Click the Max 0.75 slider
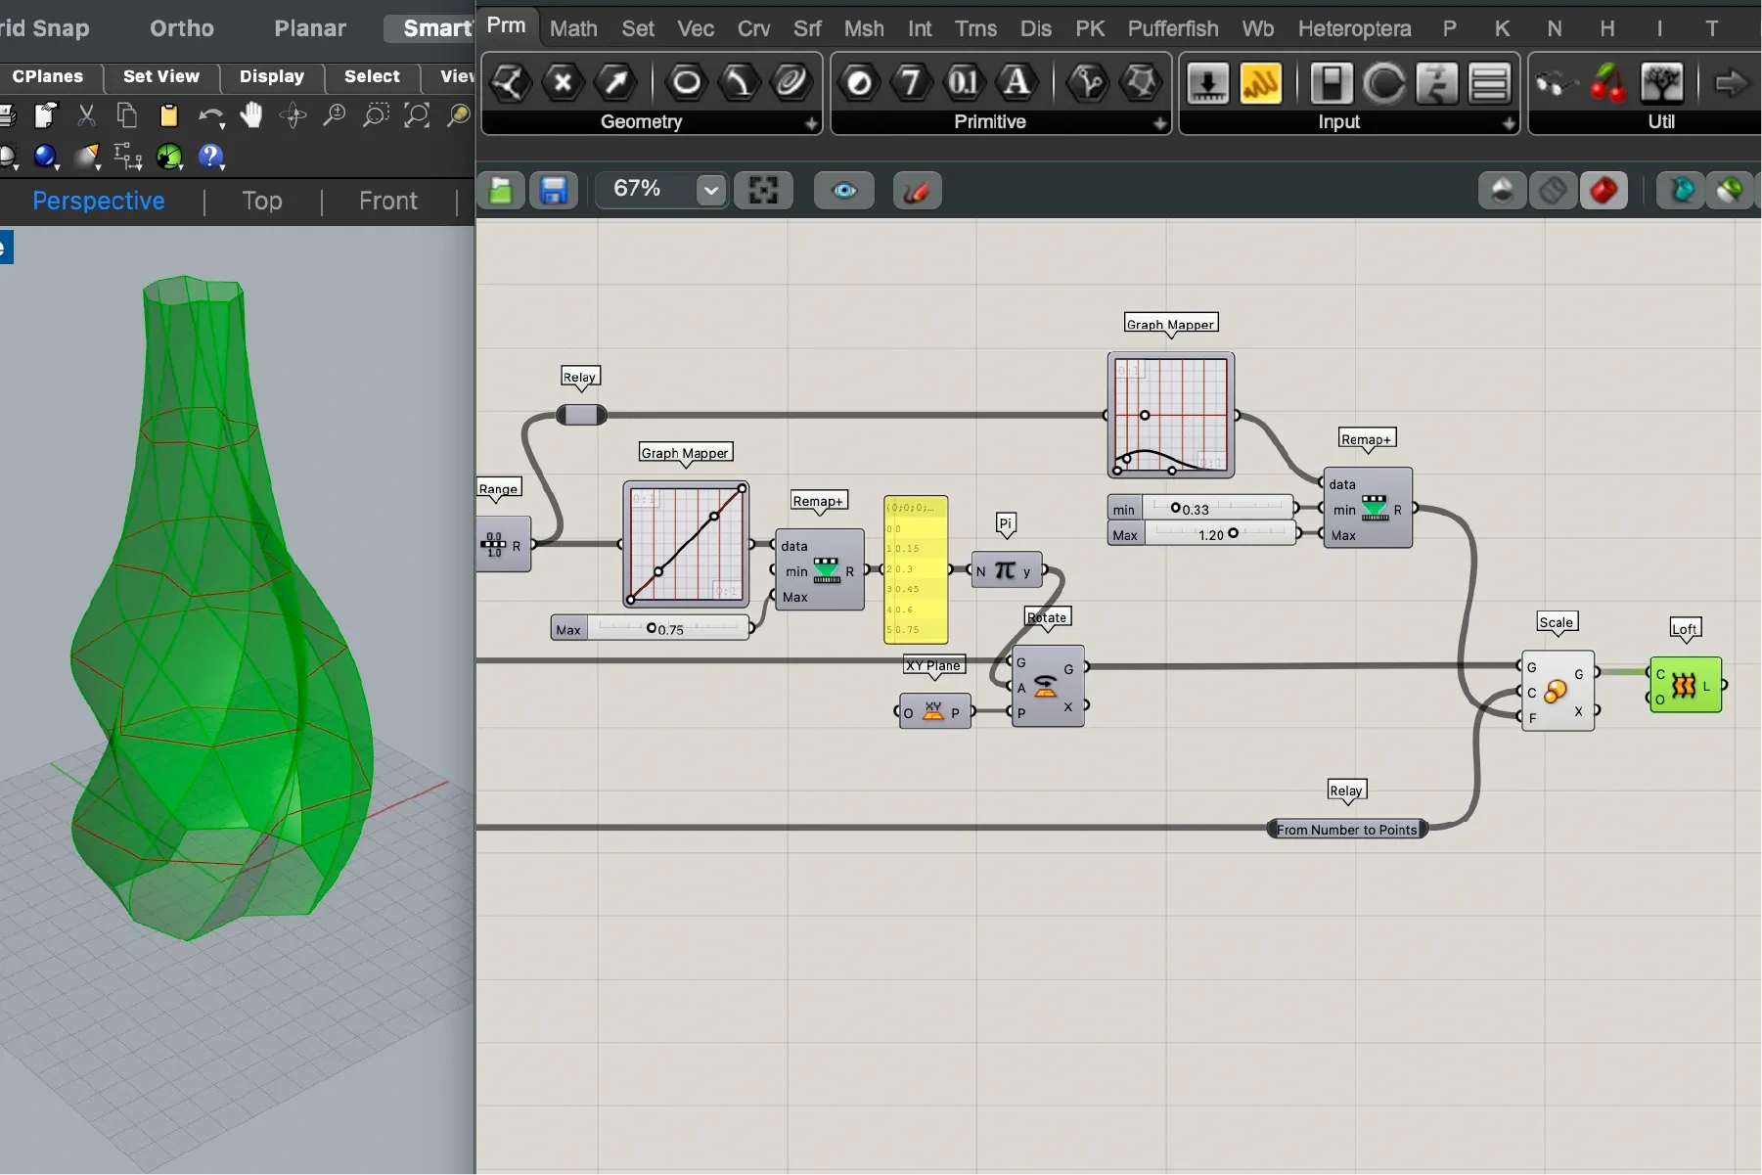The width and height of the screenshot is (1762, 1175). pyautogui.click(x=652, y=628)
